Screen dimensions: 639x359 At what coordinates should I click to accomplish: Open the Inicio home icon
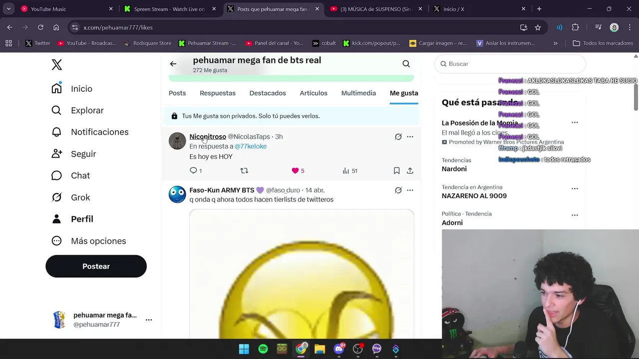pos(57,88)
